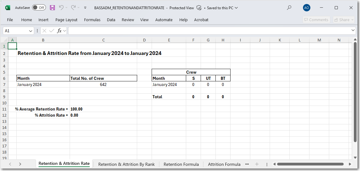Open Customize Quick Access Toolbar dropdown
The width and height of the screenshot is (360, 171).
click(x=85, y=8)
